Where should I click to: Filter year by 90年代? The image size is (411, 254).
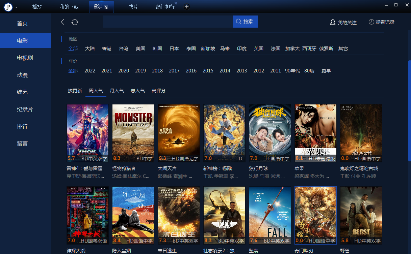(x=292, y=71)
